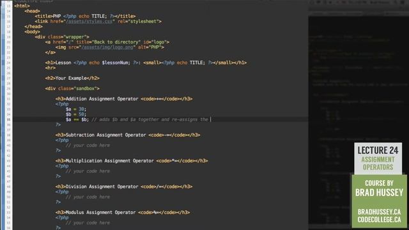
Task: Click the div class="sandbox" line
Action: (72, 89)
